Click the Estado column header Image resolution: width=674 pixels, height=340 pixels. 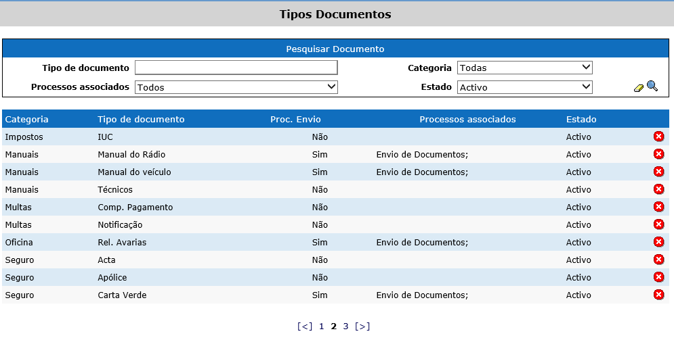tap(581, 119)
